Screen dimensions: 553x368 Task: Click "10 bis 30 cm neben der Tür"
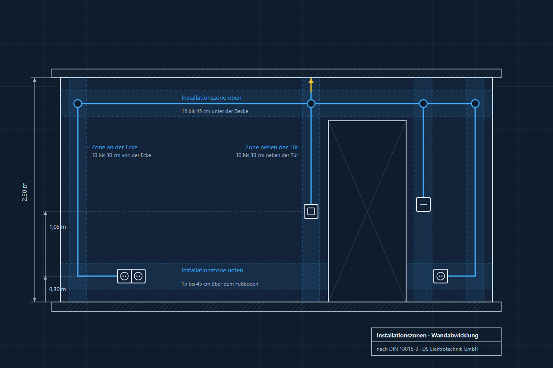point(267,155)
